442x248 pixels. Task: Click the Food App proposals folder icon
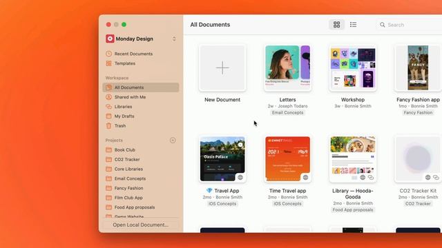(109, 207)
